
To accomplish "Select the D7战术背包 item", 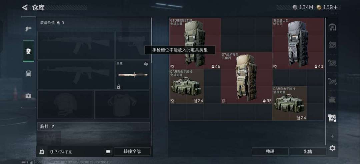I will (x=247, y=78).
